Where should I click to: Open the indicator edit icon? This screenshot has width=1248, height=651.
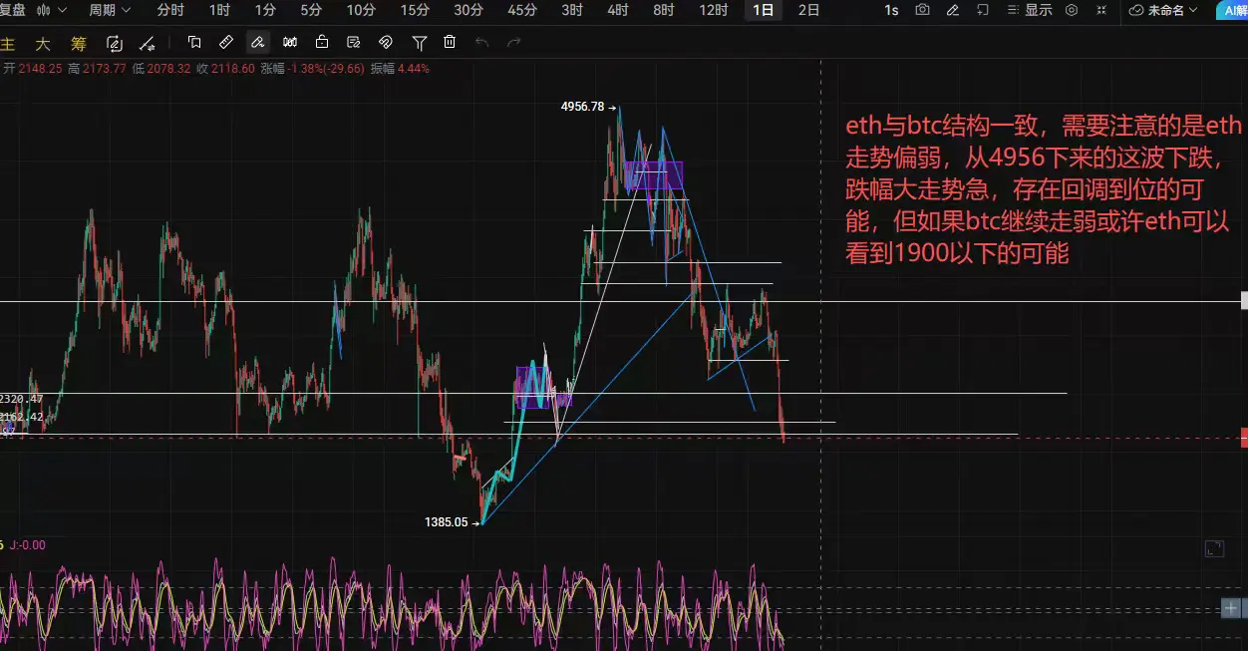(114, 43)
